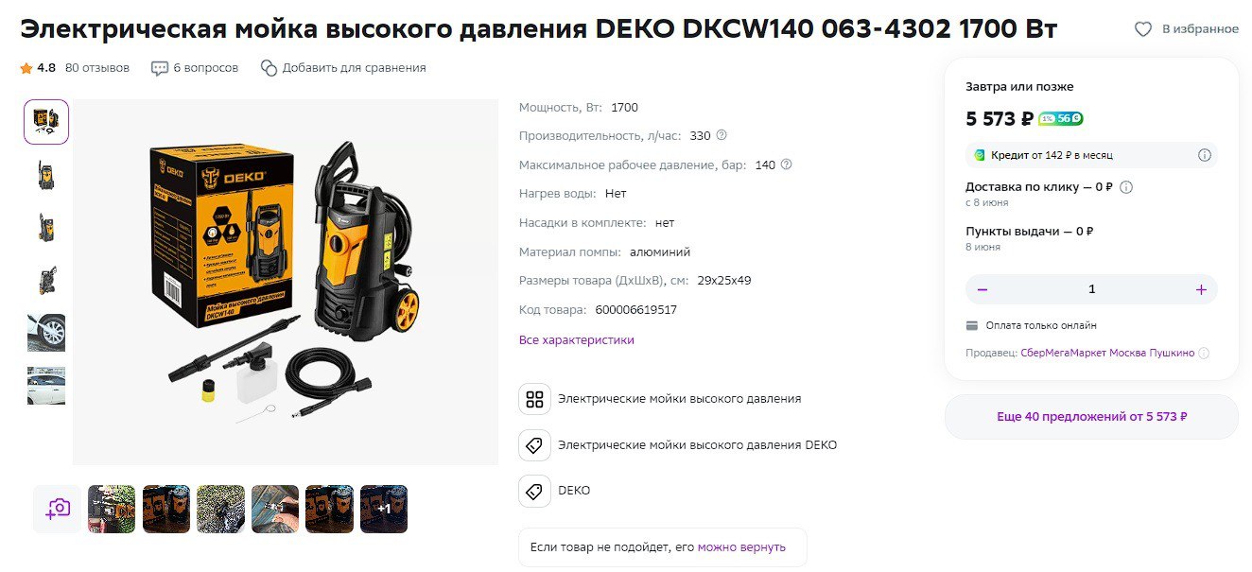Image resolution: width=1252 pixels, height=572 pixels.
Task: Select the car wheel washing thumbnail
Action: pos(46,333)
